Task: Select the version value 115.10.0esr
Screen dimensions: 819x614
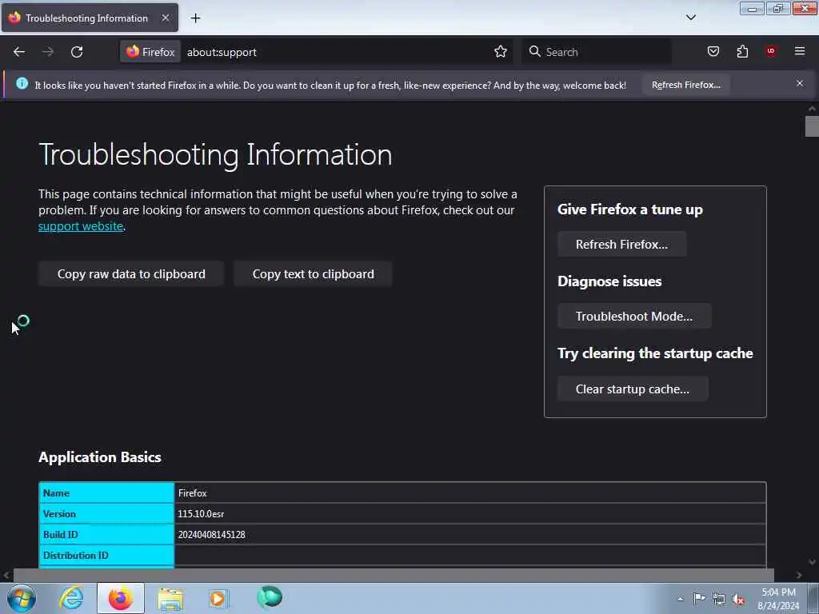Action: [201, 514]
